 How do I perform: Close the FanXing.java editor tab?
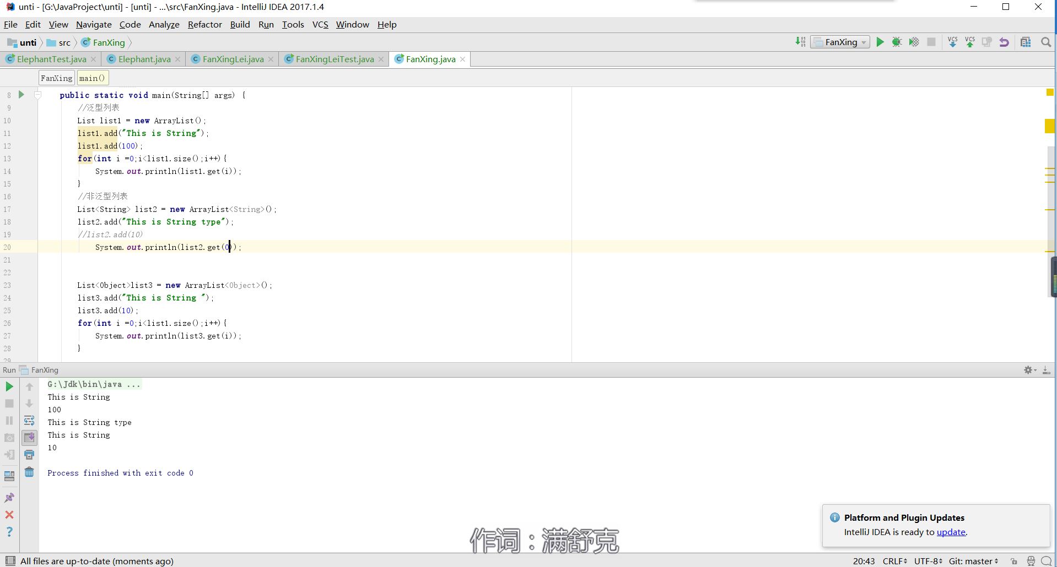(x=462, y=59)
